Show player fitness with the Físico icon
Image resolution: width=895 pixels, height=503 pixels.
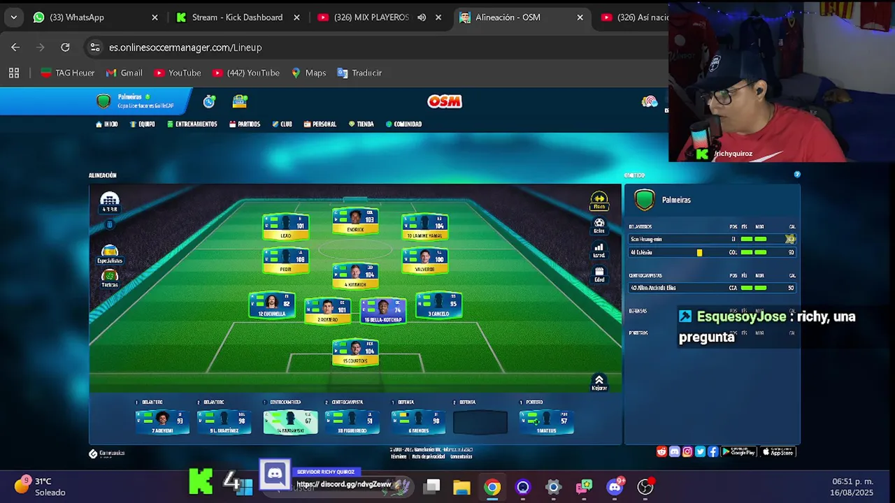pyautogui.click(x=599, y=201)
